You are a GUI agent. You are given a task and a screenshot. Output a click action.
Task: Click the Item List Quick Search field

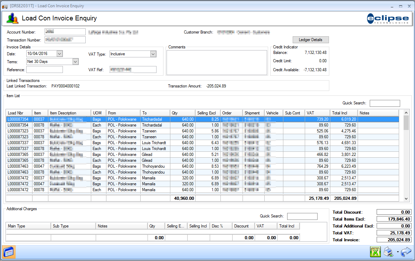pos(385,103)
